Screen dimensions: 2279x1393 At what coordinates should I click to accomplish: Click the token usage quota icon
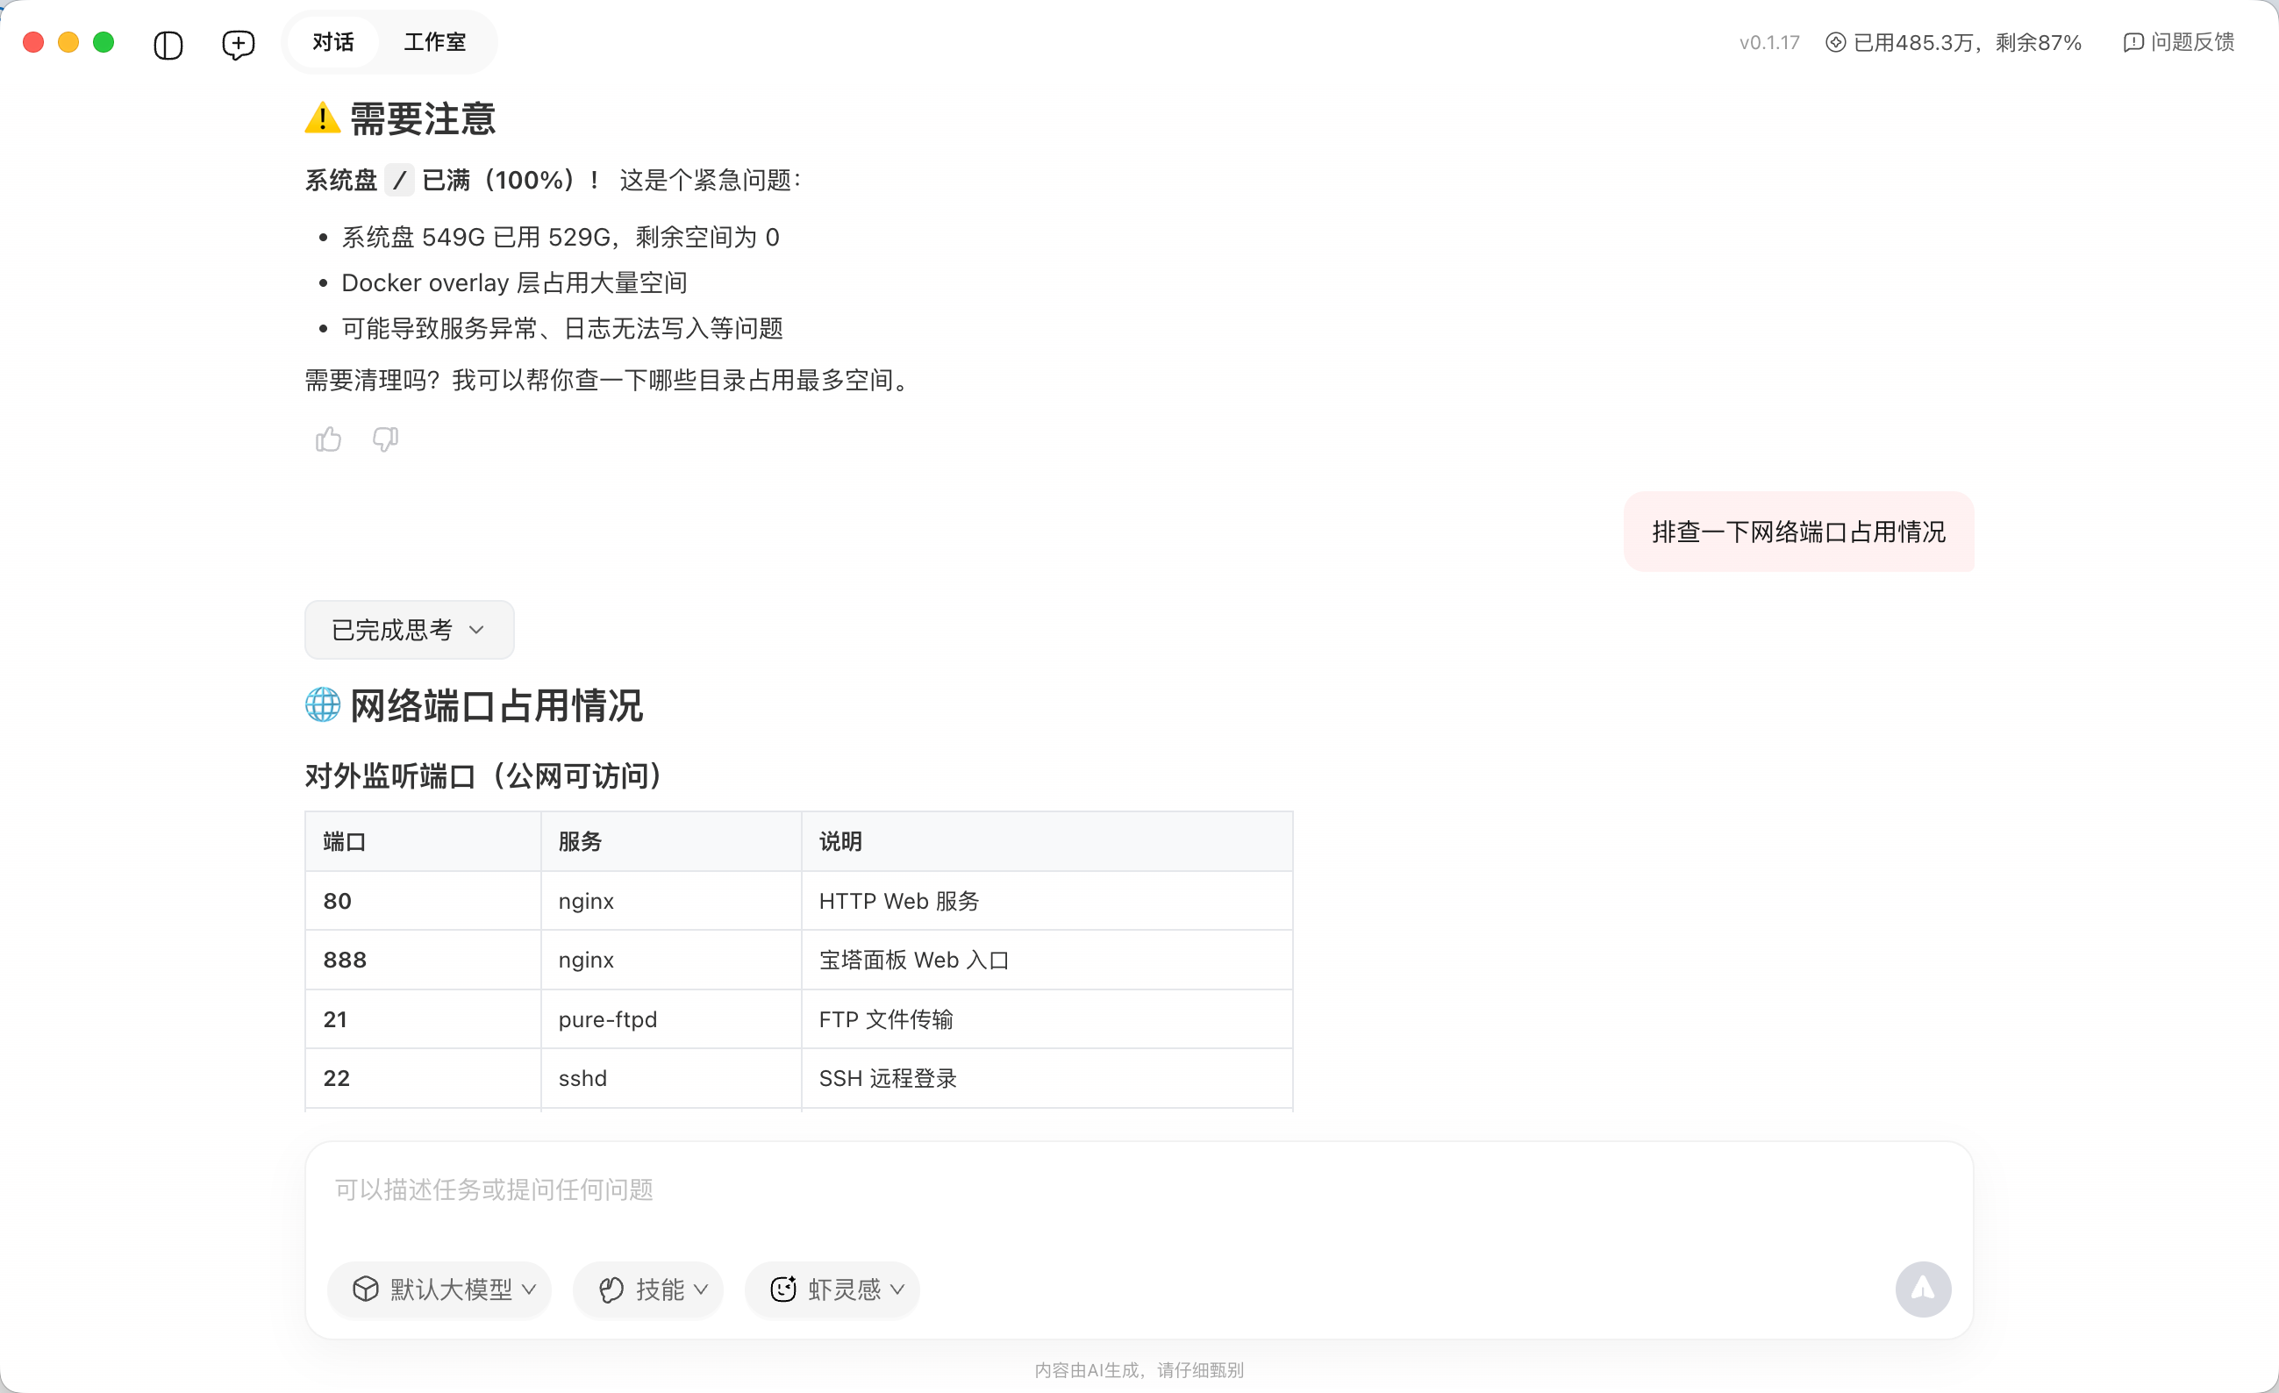(x=1835, y=43)
